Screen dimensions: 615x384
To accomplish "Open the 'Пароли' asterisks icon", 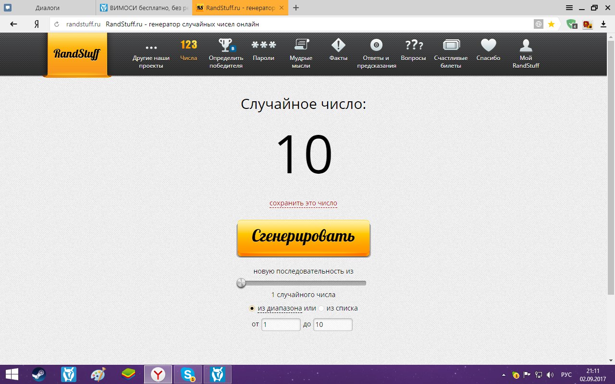I will [x=264, y=46].
